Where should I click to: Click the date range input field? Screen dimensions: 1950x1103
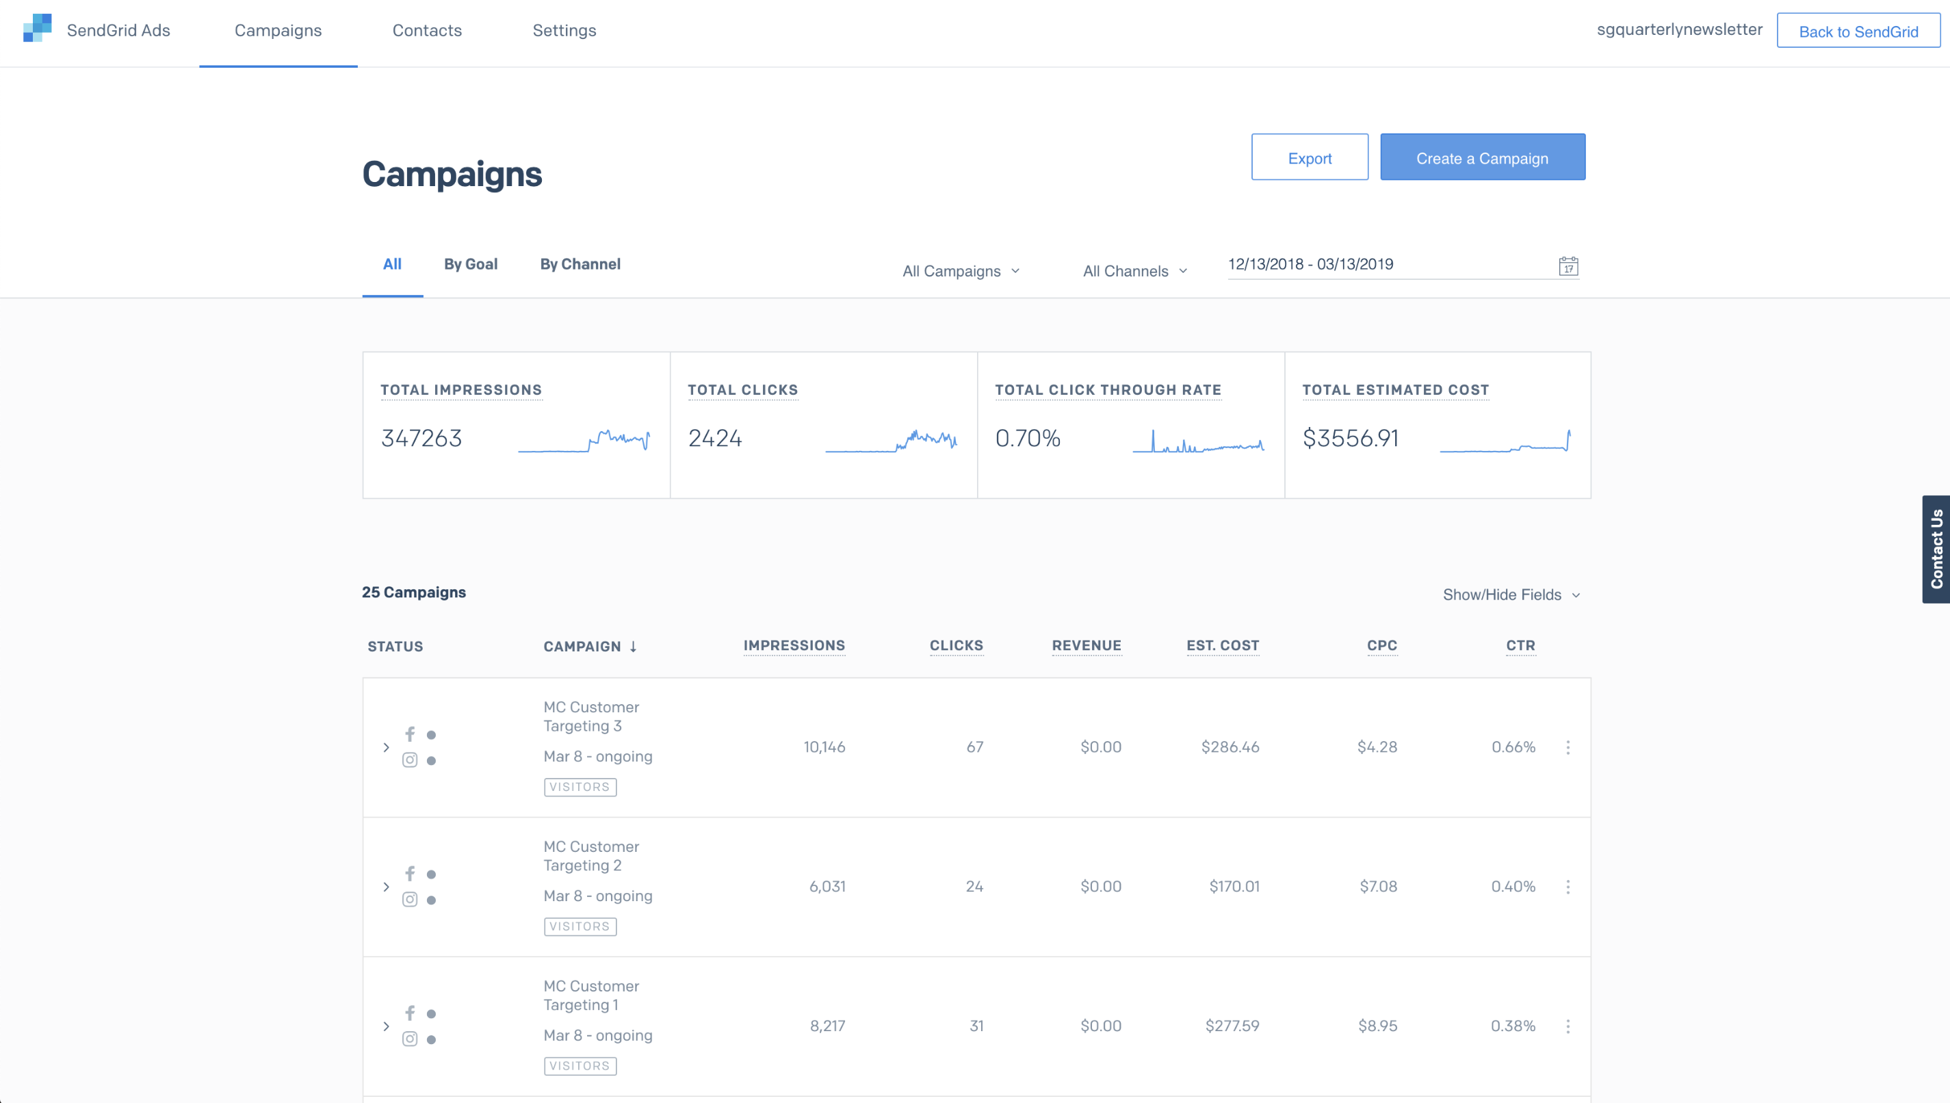tap(1403, 264)
